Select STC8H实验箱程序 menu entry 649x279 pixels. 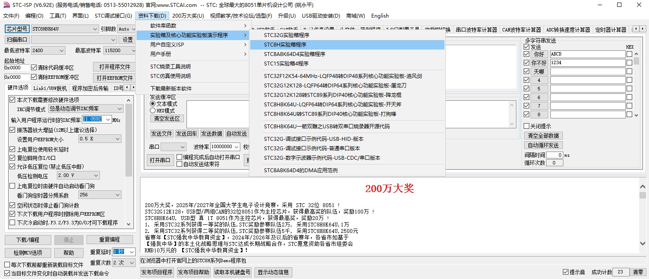pyautogui.click(x=347, y=45)
